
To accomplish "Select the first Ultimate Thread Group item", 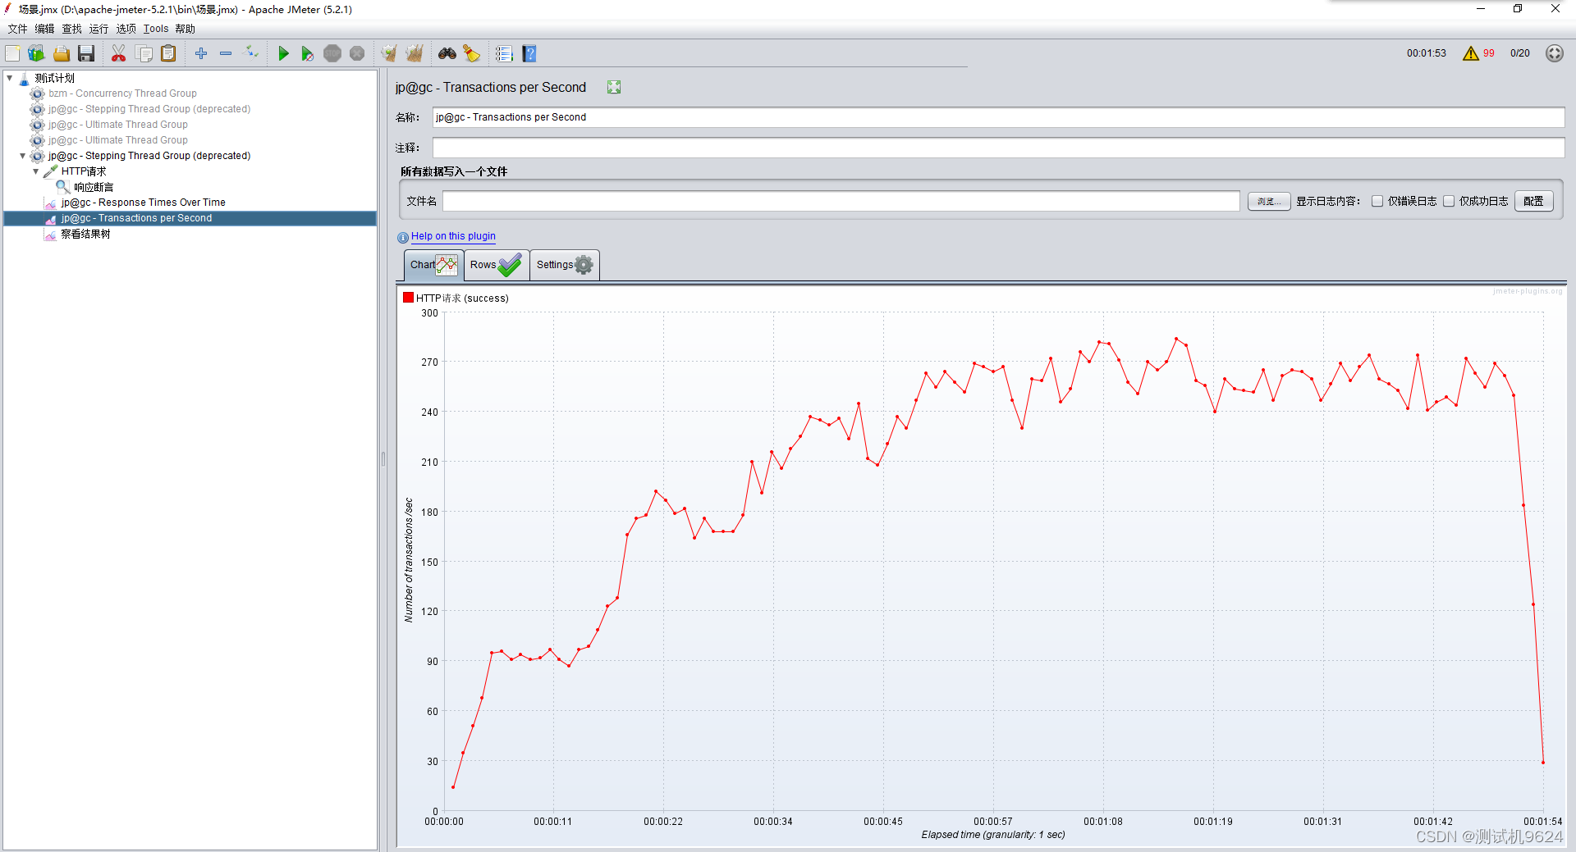I will [117, 125].
